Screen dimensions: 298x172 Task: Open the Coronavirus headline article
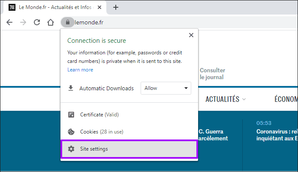(277, 135)
